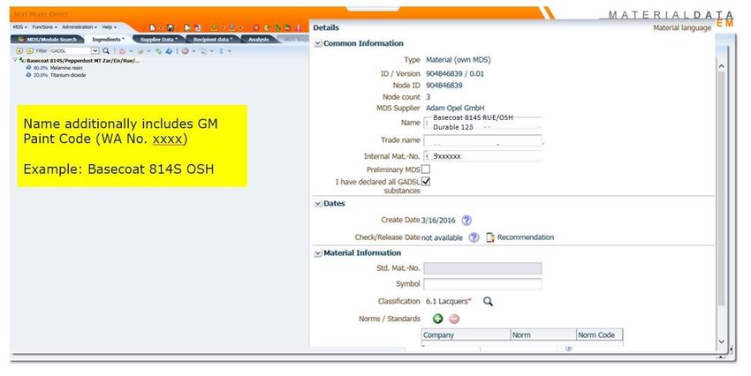Image resolution: width=751 pixels, height=376 pixels.
Task: Click the Details panel scrollbar up arrow
Action: pos(721,66)
